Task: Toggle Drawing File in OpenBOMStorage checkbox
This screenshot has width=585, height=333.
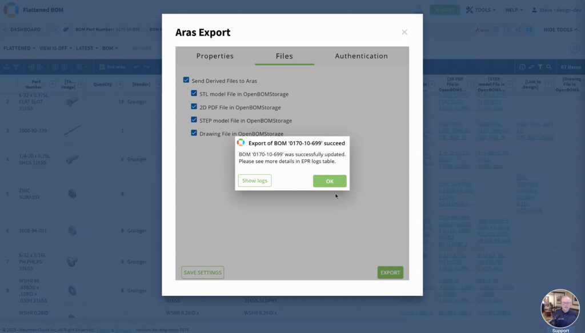Action: point(194,133)
